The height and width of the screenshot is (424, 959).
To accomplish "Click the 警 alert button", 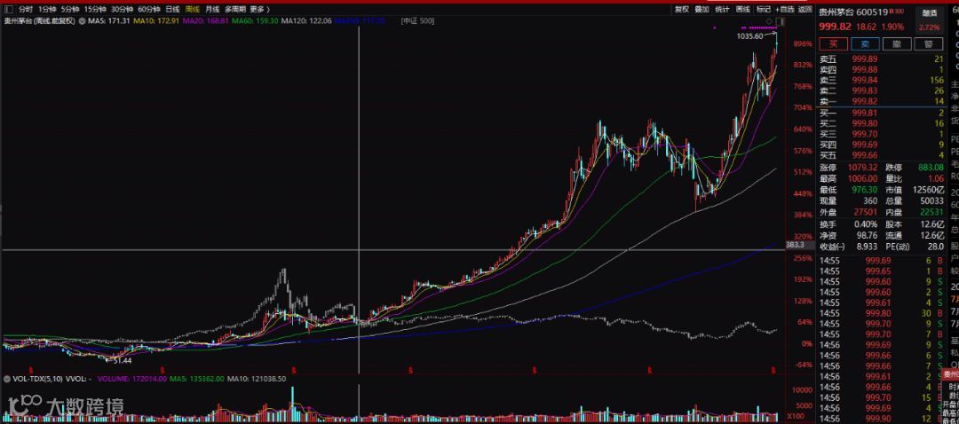I will (x=929, y=44).
